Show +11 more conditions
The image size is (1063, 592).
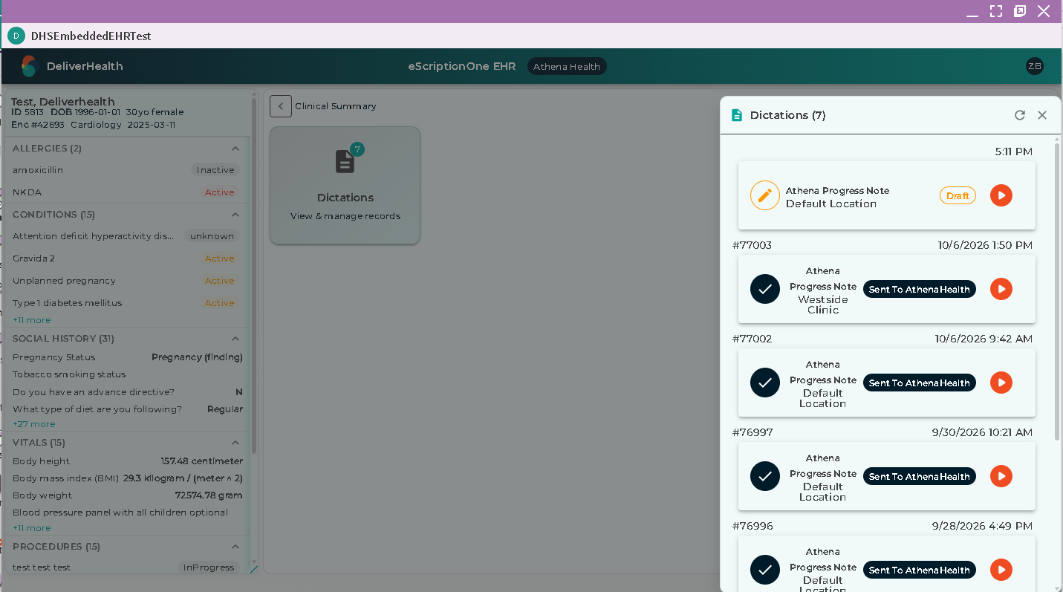click(32, 320)
